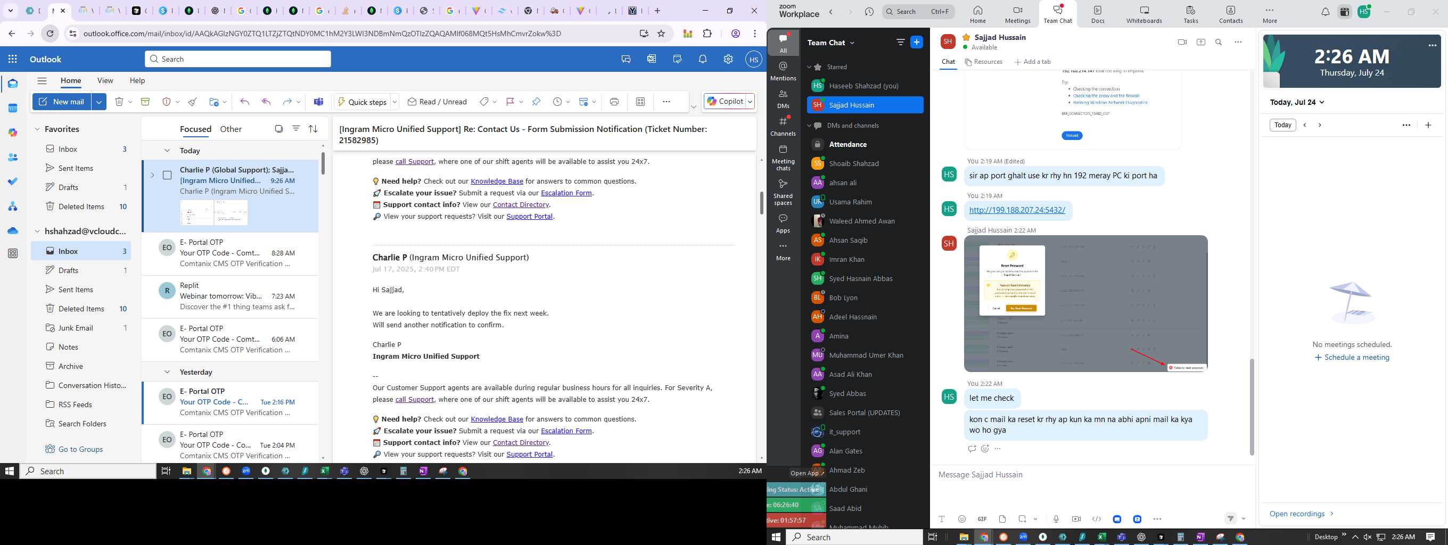Toggle Outlook navigation pane hamburger
This screenshot has width=1448, height=545.
point(42,80)
